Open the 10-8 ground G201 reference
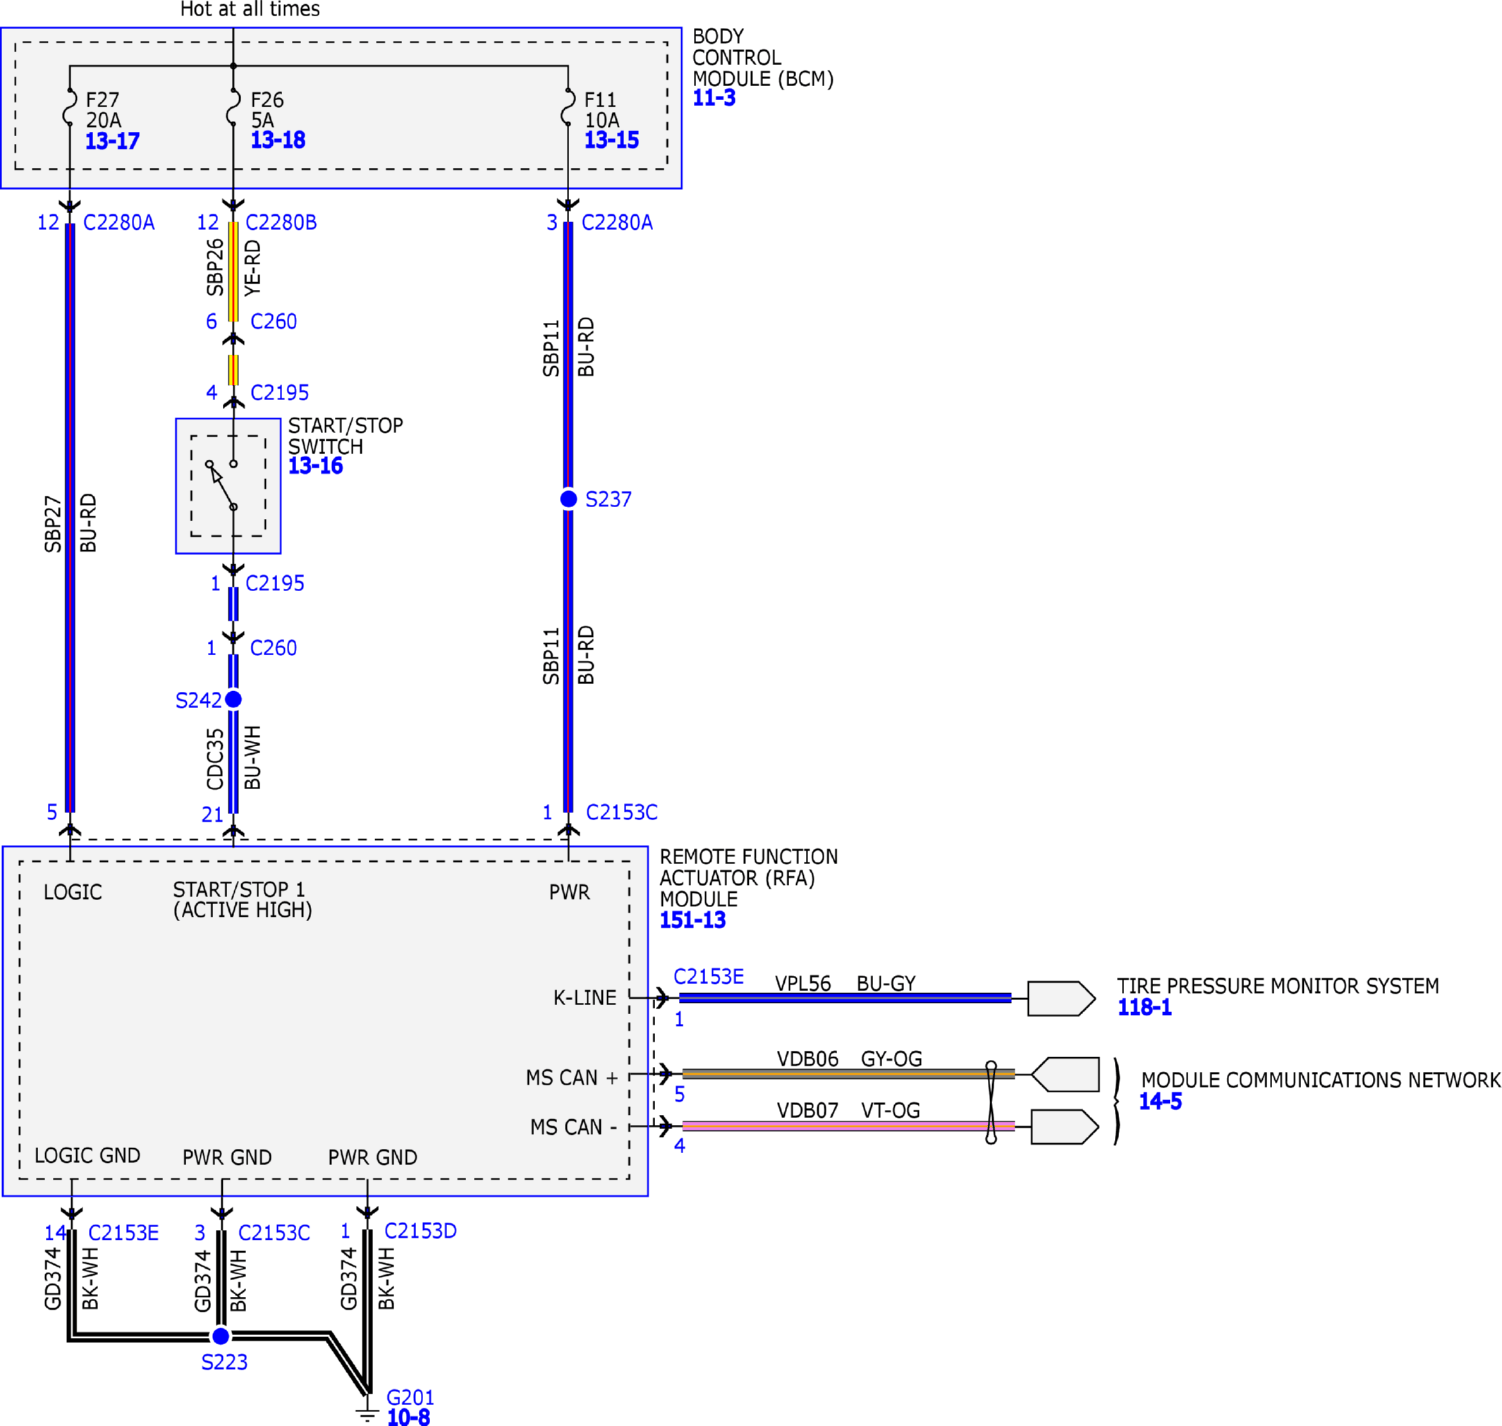The image size is (1502, 1426). (x=408, y=1417)
